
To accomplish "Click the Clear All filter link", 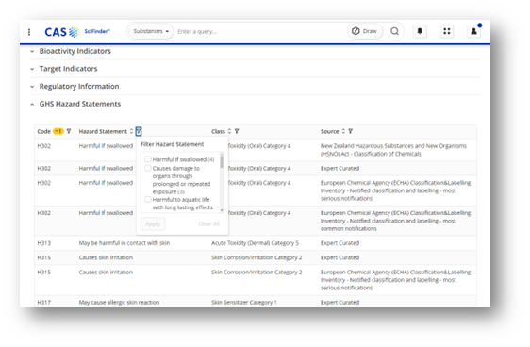I will coord(209,223).
